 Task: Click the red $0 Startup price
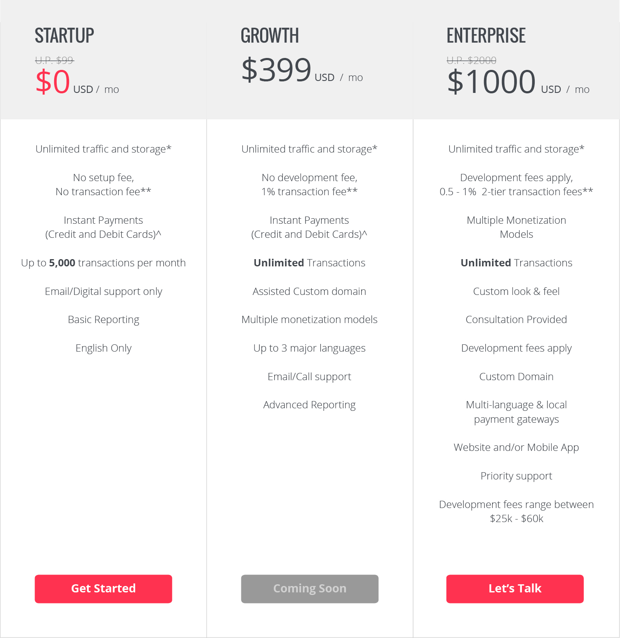click(53, 81)
